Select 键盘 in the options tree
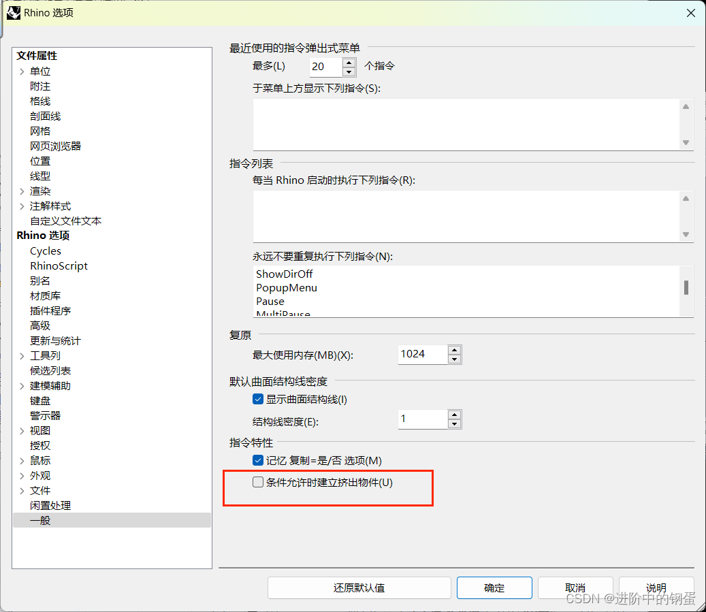Viewport: 706px width, 612px height. tap(40, 401)
